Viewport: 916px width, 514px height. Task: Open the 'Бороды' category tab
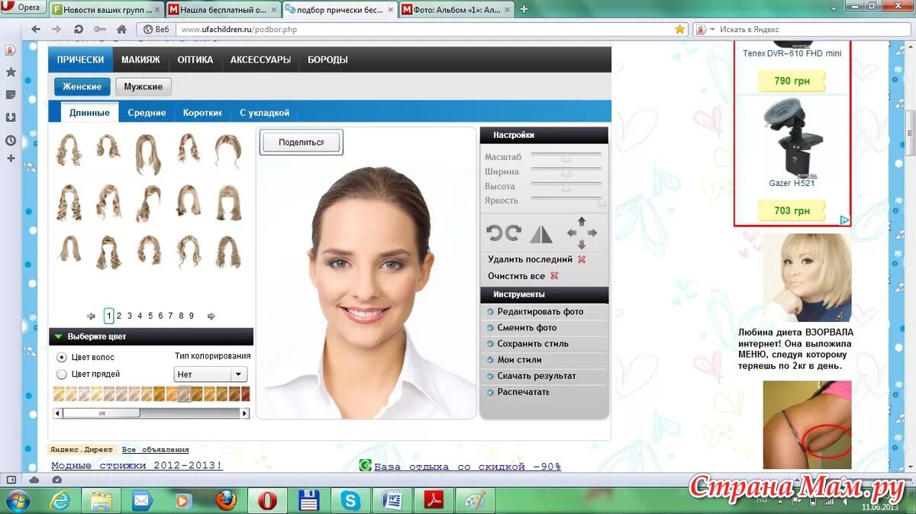[x=327, y=59]
